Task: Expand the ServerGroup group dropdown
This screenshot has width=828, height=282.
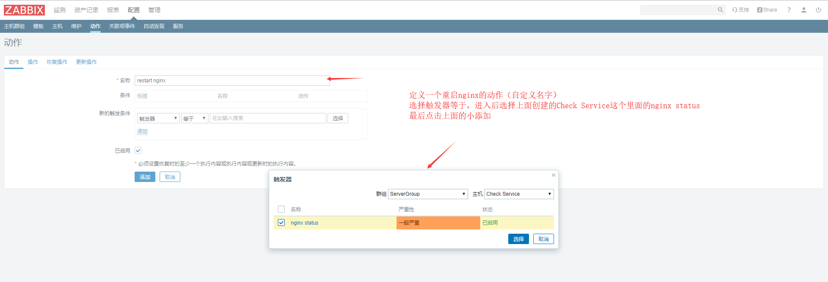Action: 428,194
